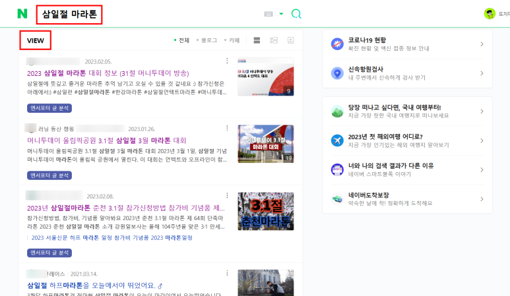The width and height of the screenshot is (510, 296).
Task: Click the VIEW section heading
Action: click(x=35, y=41)
